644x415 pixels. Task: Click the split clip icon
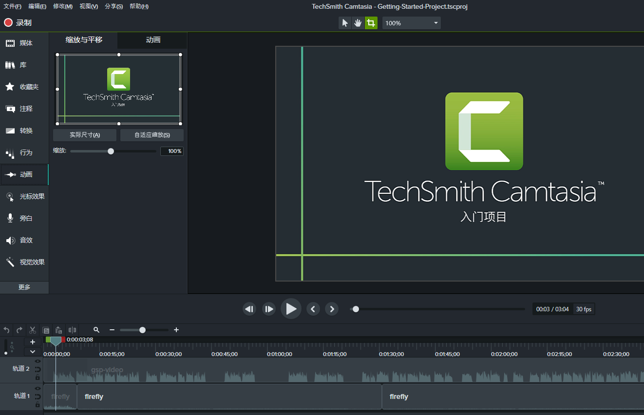point(72,330)
